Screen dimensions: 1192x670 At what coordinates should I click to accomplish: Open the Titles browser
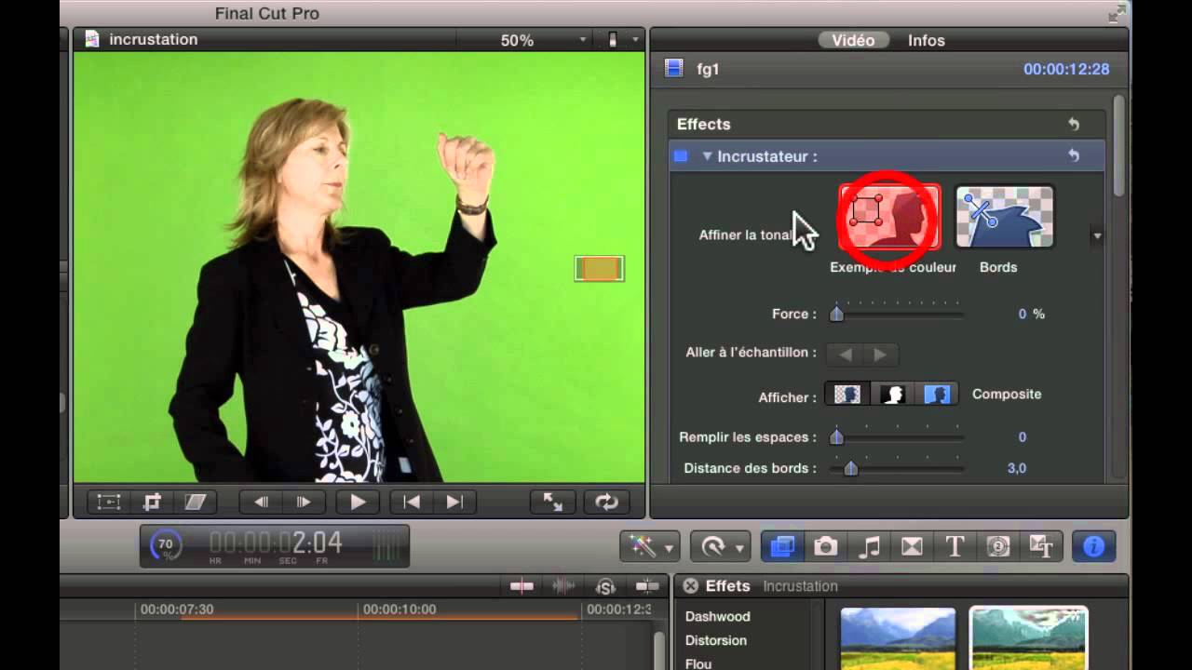955,546
